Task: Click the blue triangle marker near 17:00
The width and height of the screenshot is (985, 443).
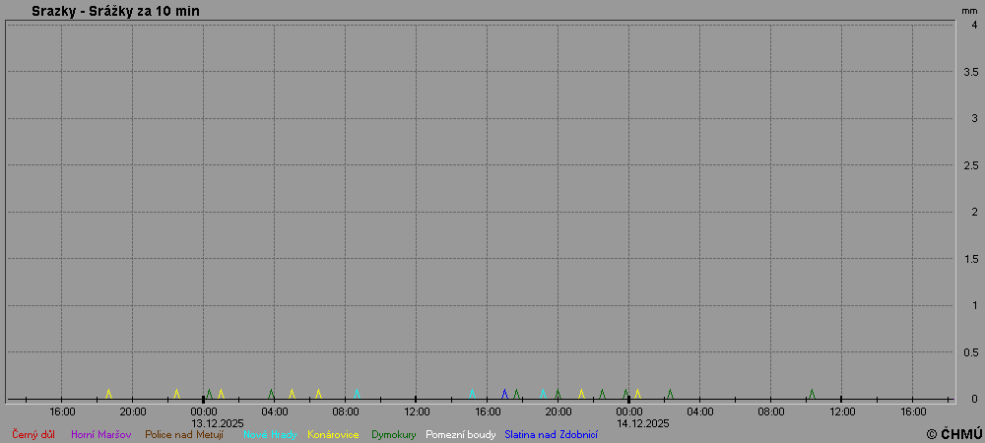Action: [x=504, y=394]
